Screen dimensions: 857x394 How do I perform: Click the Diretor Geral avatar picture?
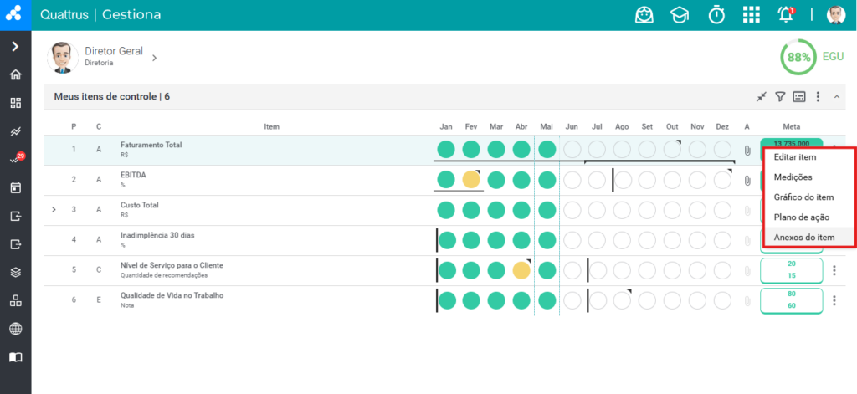point(62,58)
